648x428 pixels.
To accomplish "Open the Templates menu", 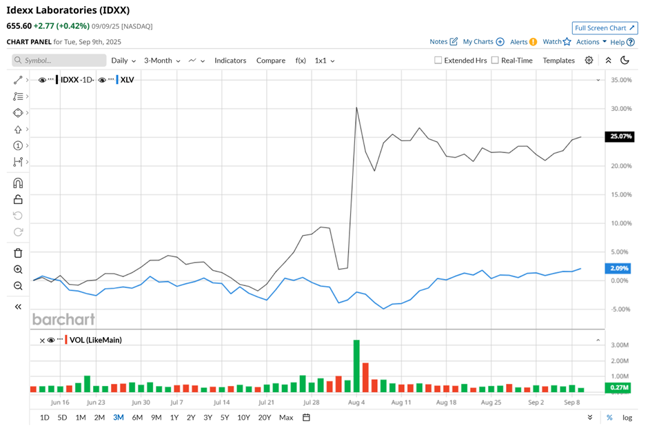I will coord(559,61).
